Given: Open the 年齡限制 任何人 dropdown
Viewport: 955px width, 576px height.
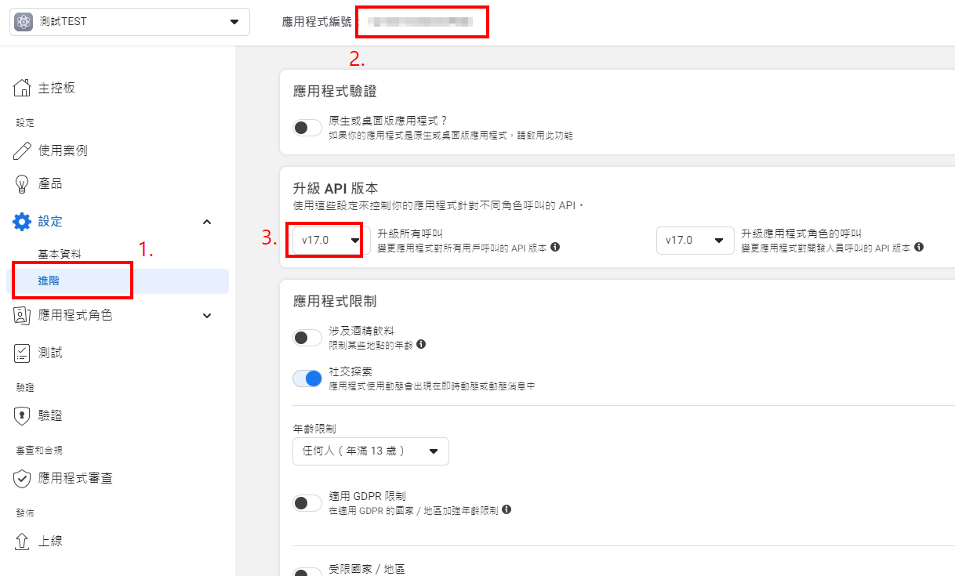Looking at the screenshot, I should pyautogui.click(x=370, y=451).
